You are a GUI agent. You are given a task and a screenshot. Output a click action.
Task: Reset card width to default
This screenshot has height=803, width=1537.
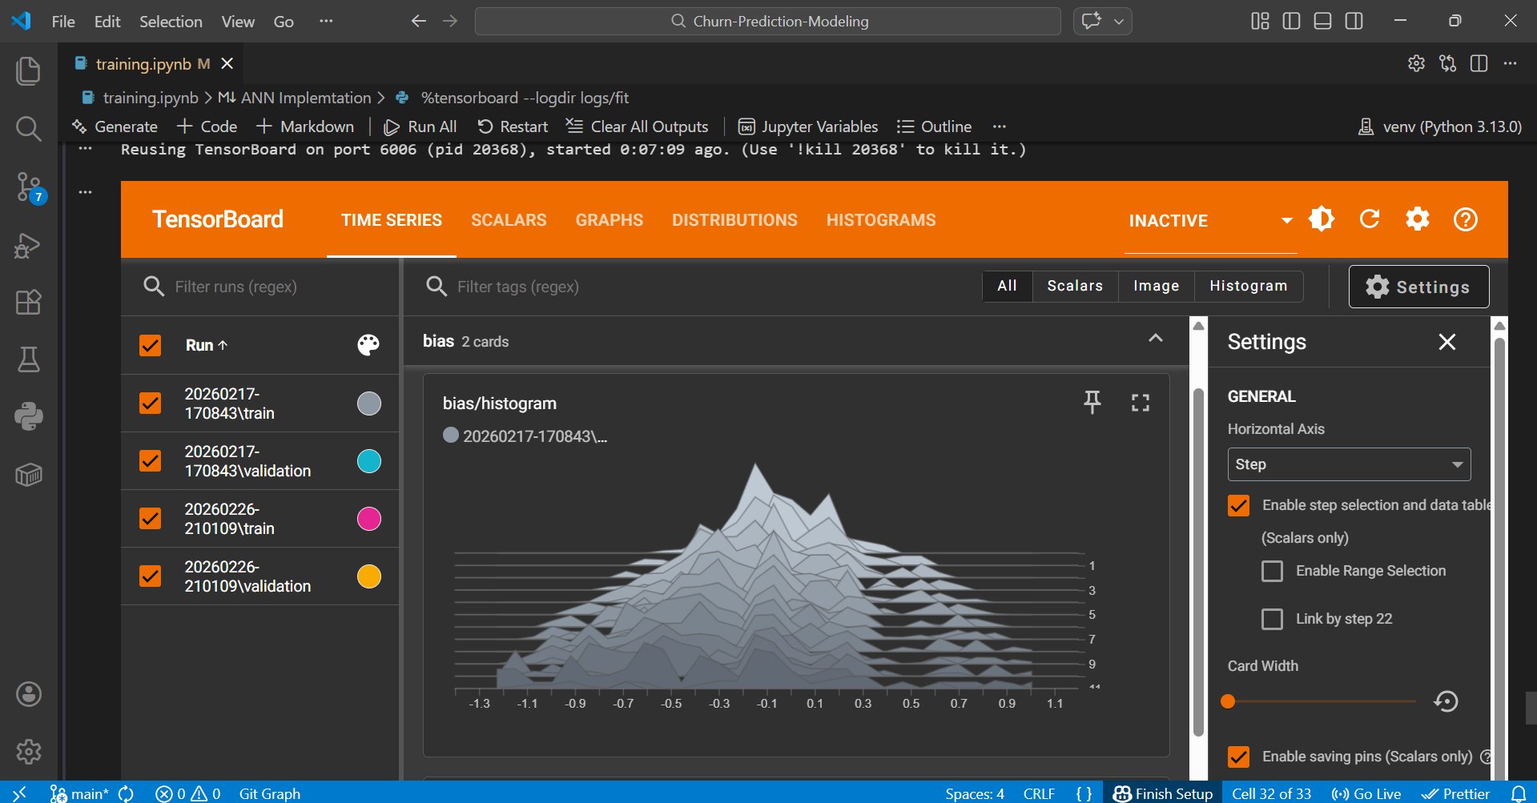click(1446, 701)
